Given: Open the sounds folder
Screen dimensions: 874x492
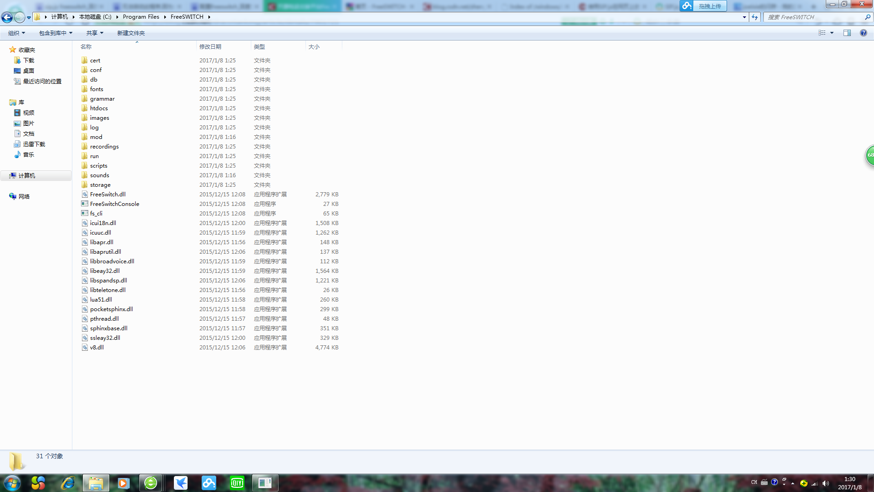Looking at the screenshot, I should [x=100, y=175].
